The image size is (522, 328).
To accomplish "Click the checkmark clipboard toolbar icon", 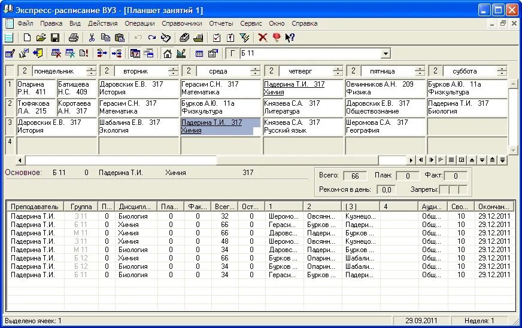I will click(x=216, y=38).
